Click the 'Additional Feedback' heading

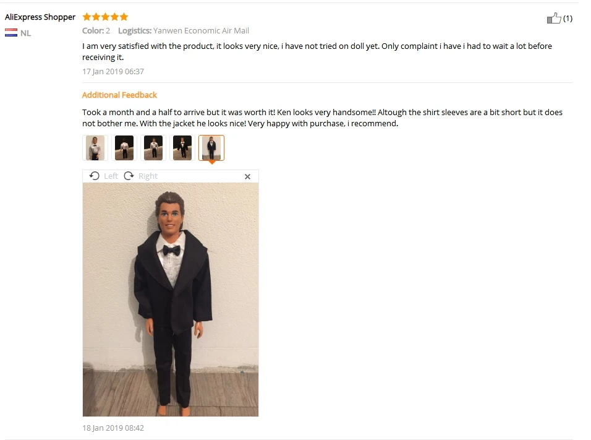coord(119,95)
